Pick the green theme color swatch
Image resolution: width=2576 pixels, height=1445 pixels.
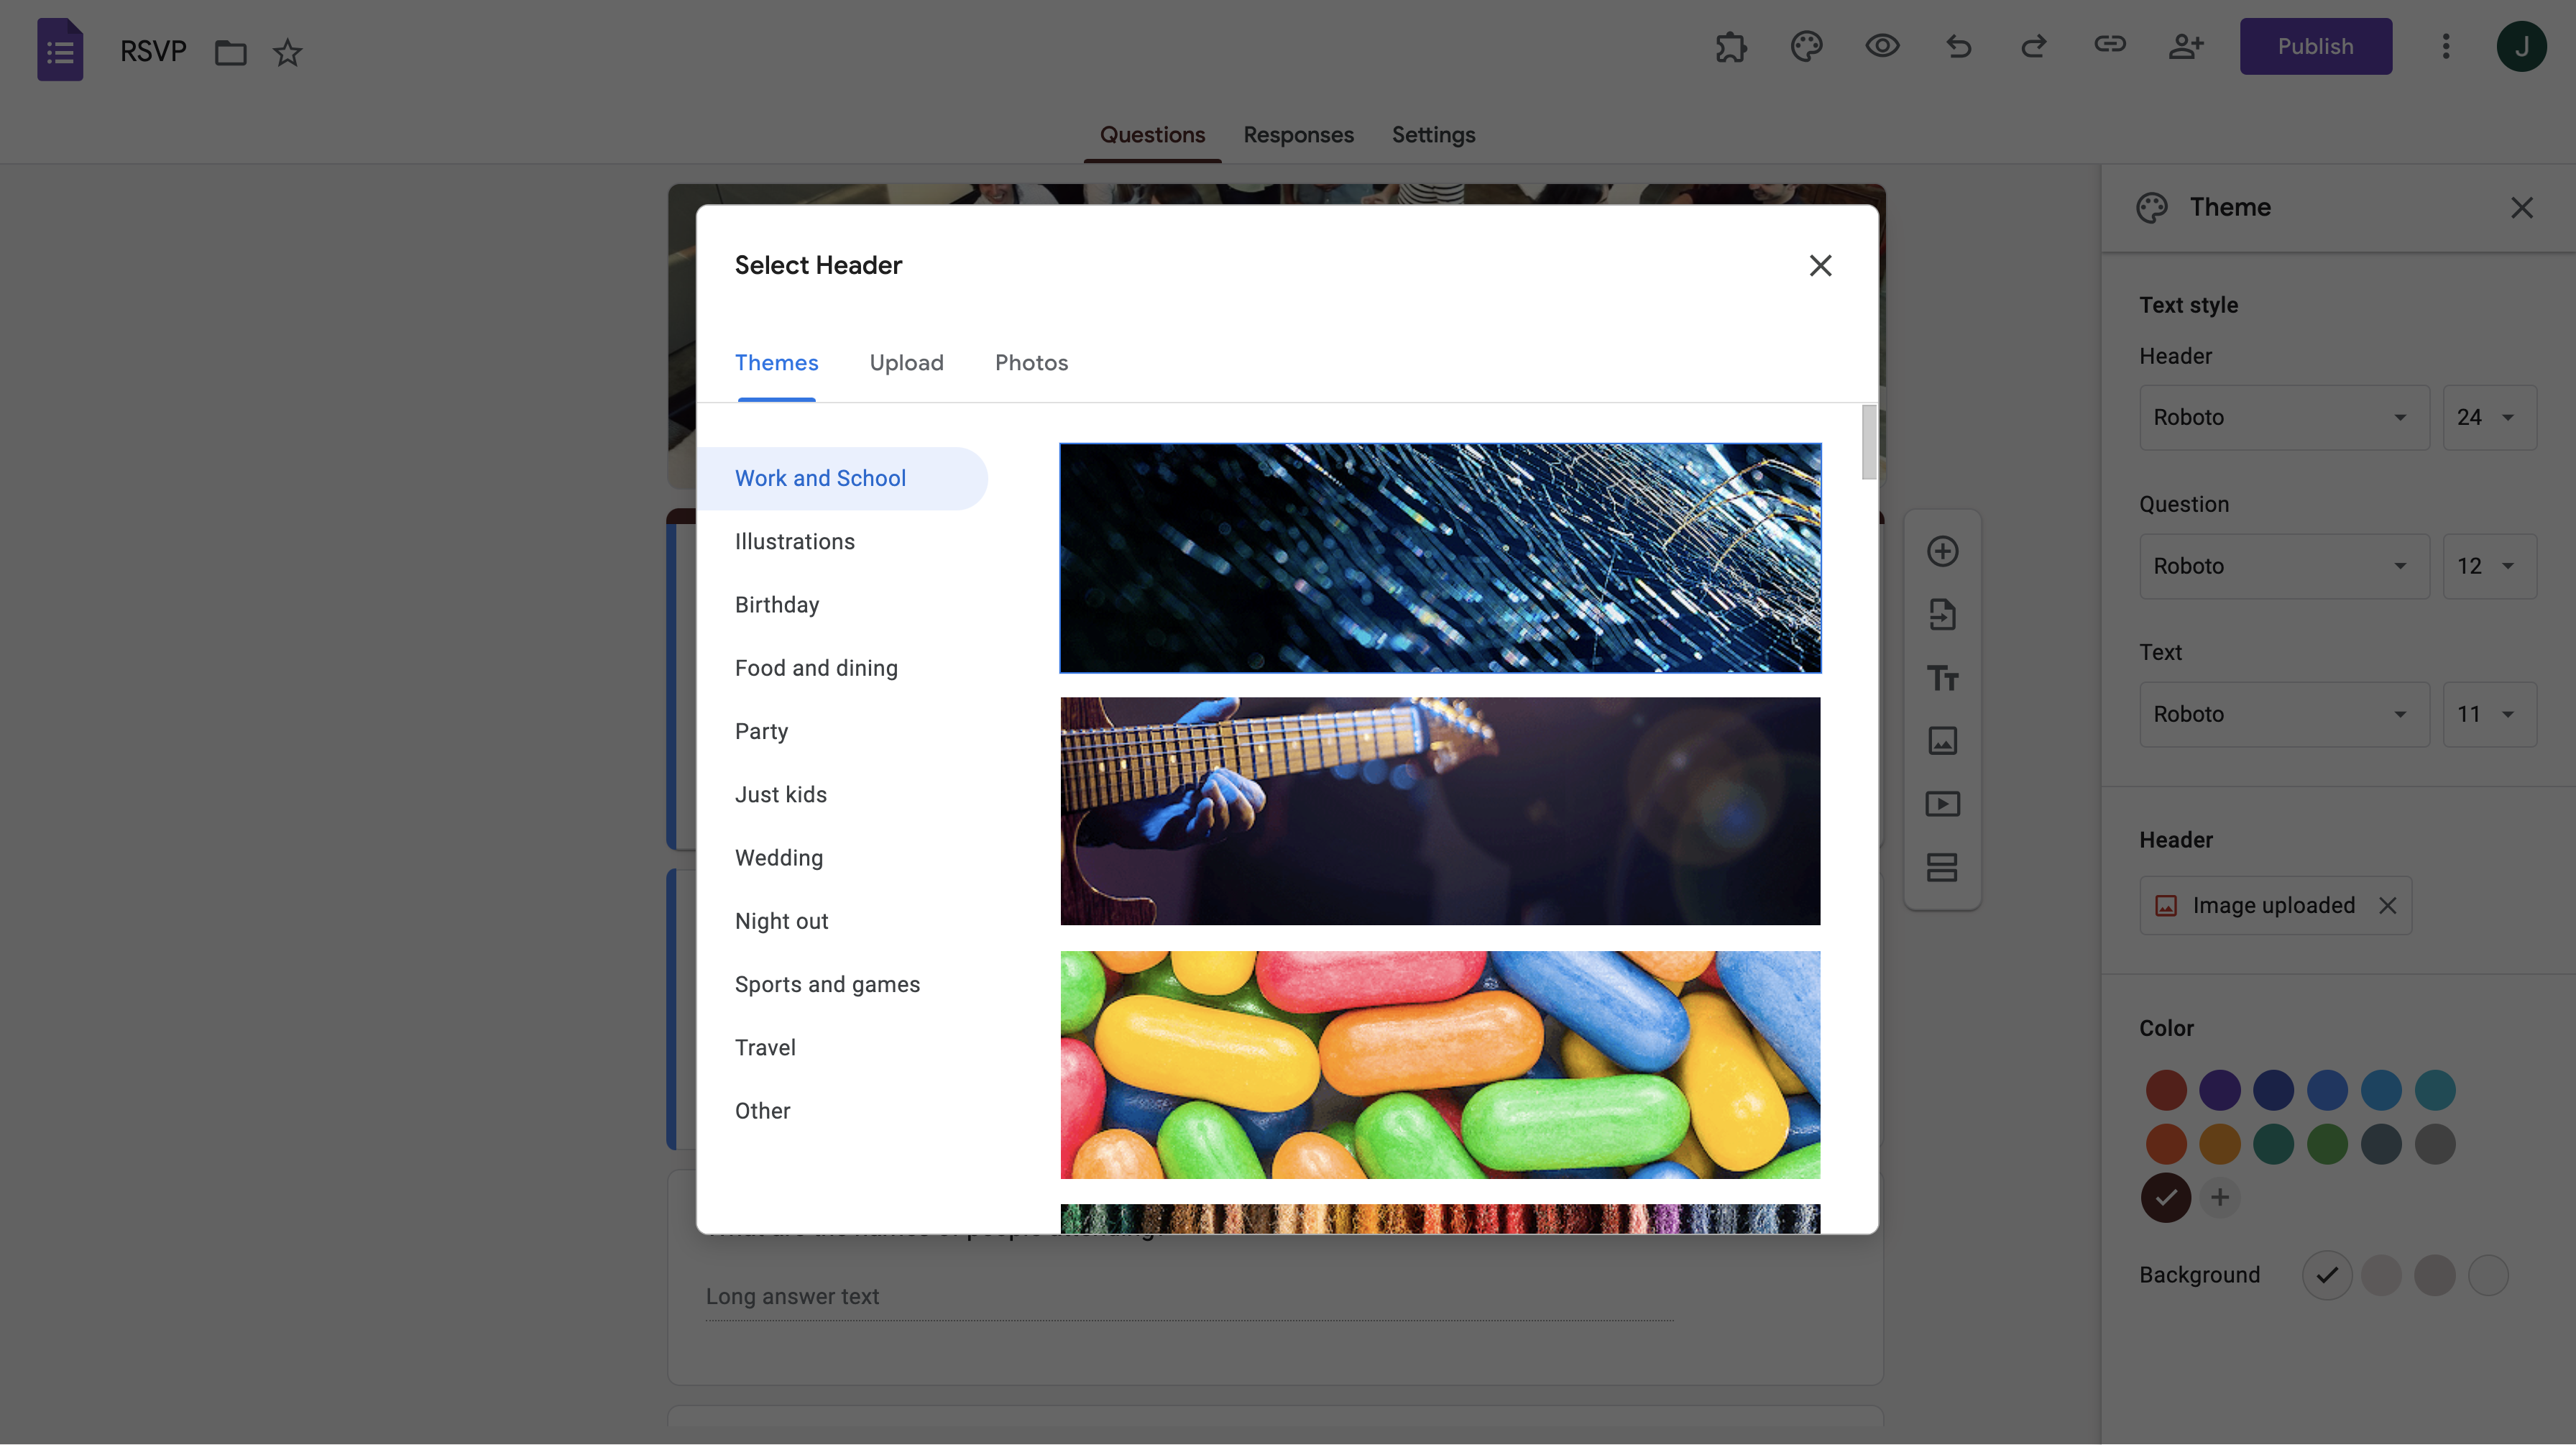[2327, 1144]
